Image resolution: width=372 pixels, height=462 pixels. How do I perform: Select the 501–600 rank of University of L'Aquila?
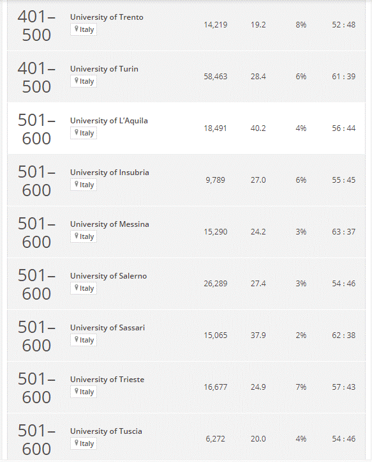click(36, 129)
